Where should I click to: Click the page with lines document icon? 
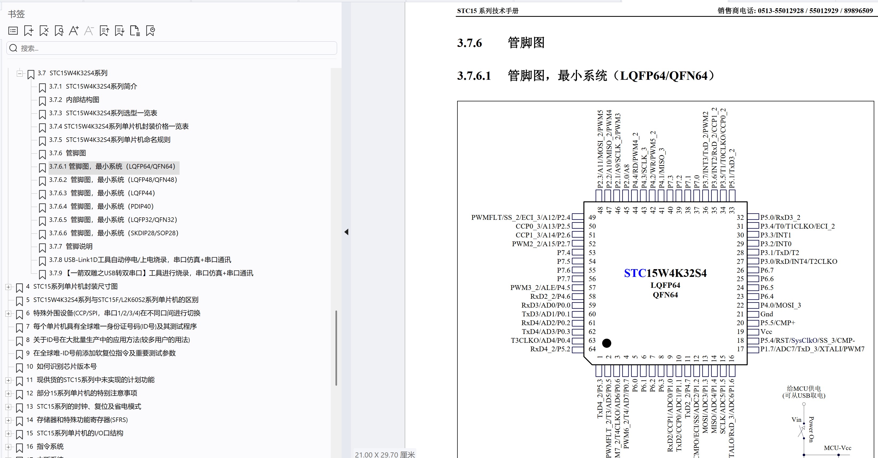(x=135, y=31)
